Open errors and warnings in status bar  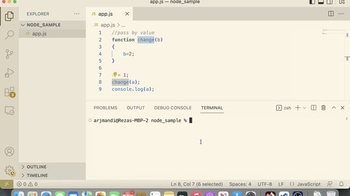coord(27,184)
